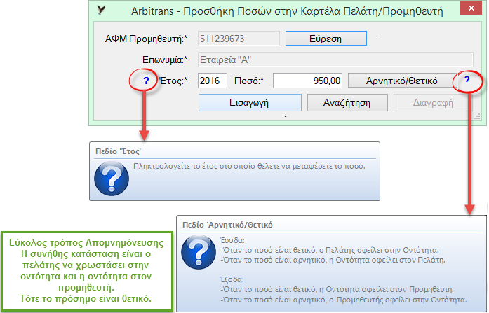The image size is (489, 313).
Task: Click the large question icon in the Πεδίο 'Αρνητικό/Θετικό' tooltip
Action: click(199, 252)
